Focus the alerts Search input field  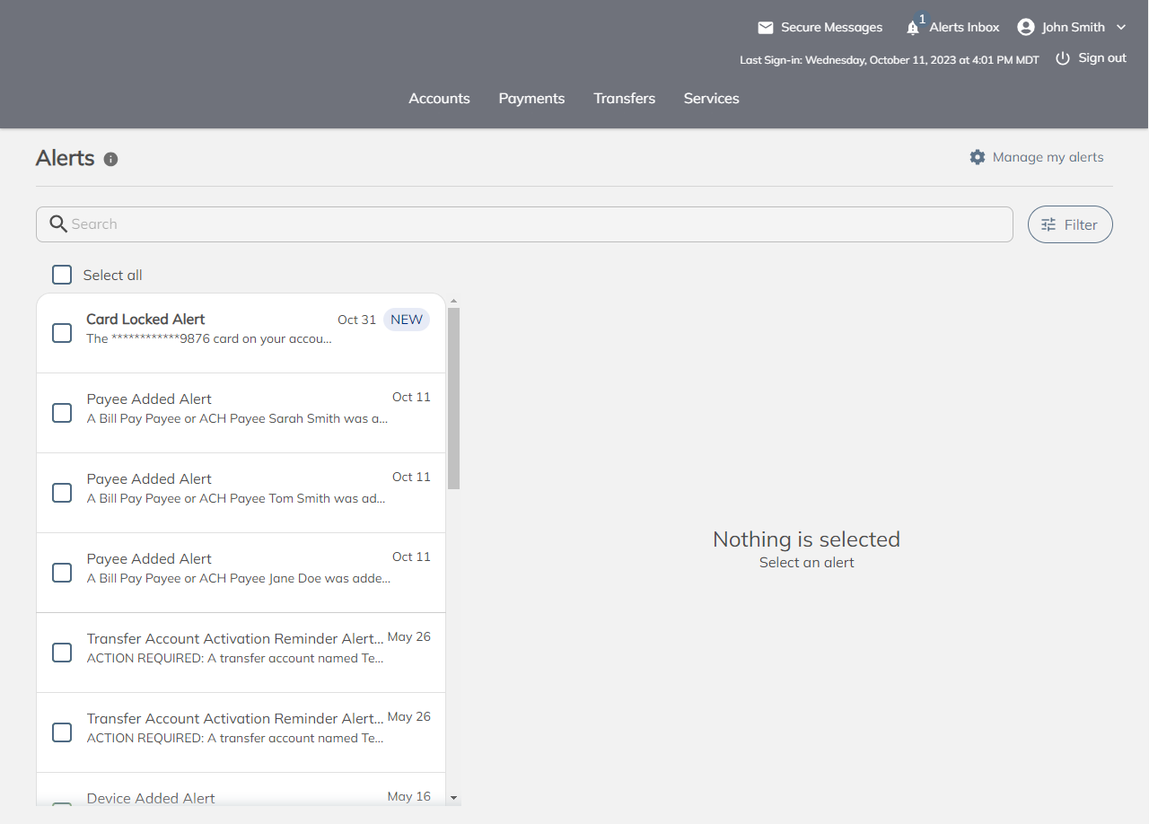(x=539, y=224)
